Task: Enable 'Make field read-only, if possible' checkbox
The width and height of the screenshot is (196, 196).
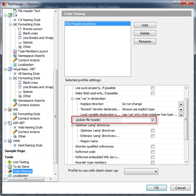Action: pyautogui.click(x=153, y=93)
